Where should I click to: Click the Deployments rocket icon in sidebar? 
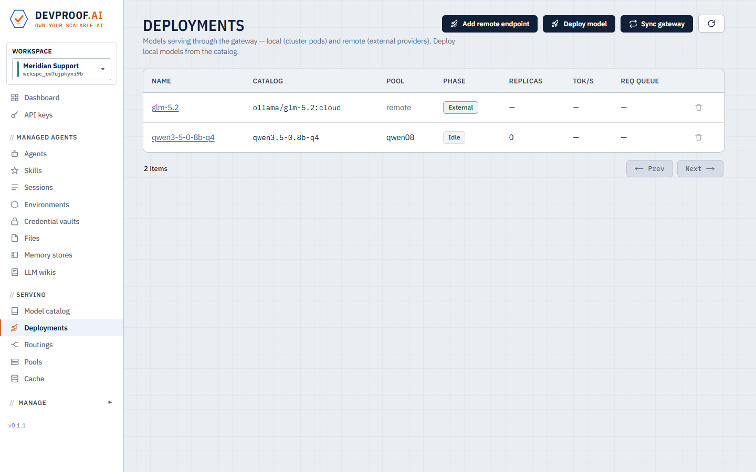tap(15, 328)
